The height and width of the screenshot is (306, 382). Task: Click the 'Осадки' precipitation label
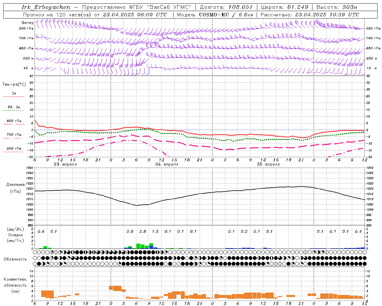(x=16, y=235)
